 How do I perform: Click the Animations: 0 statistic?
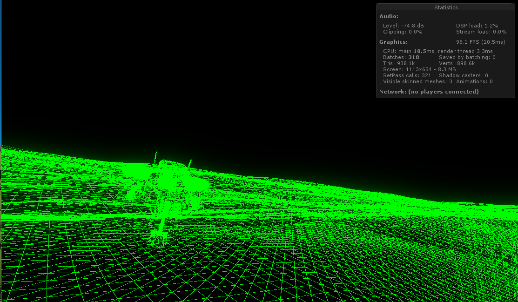(474, 81)
